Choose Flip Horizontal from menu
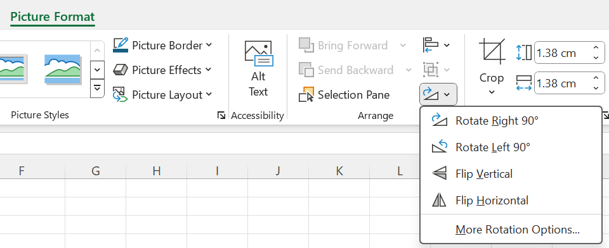The image size is (609, 248). tap(511, 201)
